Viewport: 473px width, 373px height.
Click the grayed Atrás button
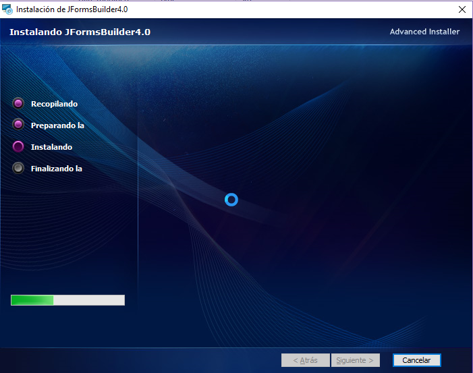click(x=305, y=360)
